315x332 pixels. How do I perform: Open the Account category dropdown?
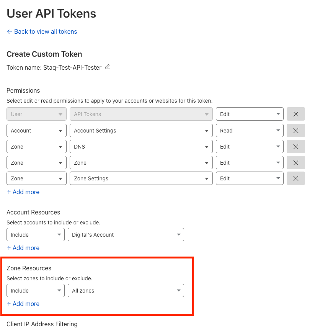[x=36, y=131]
